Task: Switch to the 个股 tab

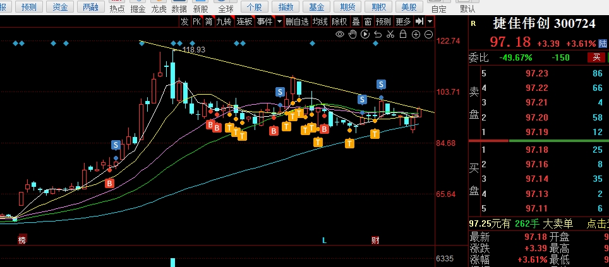Action: 255,6
